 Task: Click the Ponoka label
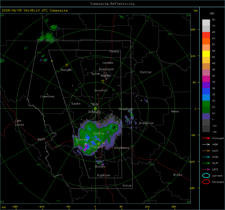[114, 51]
